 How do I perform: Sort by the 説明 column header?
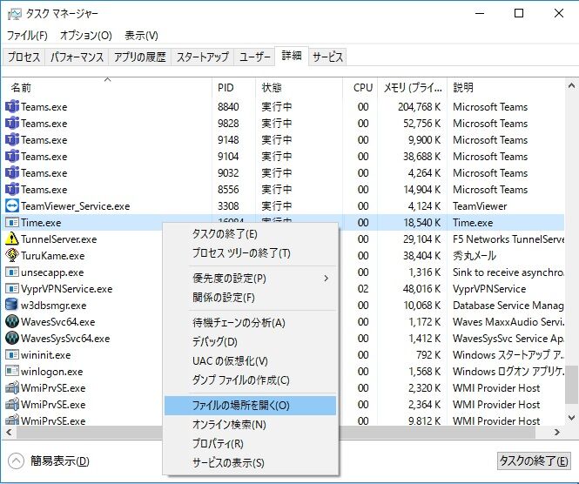pos(506,88)
